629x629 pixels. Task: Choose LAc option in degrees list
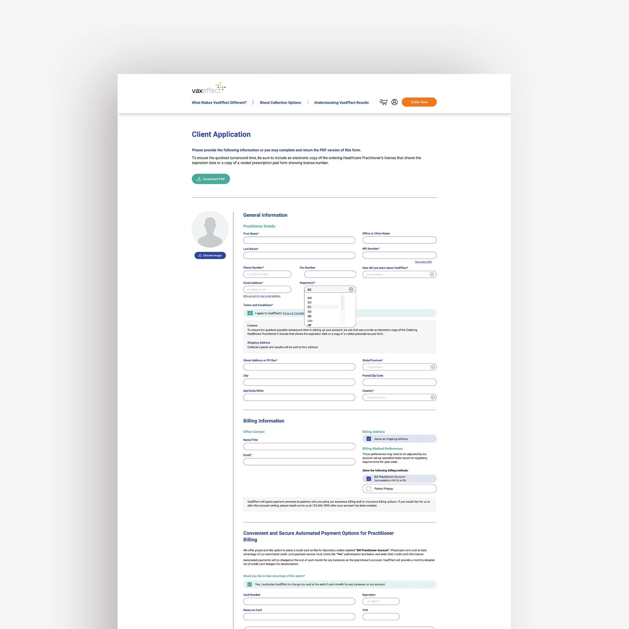coord(310,321)
